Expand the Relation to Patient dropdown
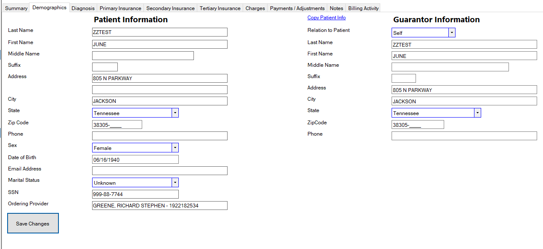This screenshot has width=543, height=249. (x=452, y=33)
